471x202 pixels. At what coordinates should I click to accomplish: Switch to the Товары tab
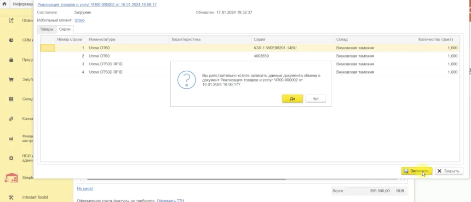(46, 29)
